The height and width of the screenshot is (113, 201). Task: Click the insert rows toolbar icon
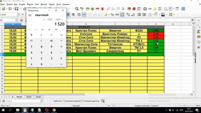(x=88, y=9)
